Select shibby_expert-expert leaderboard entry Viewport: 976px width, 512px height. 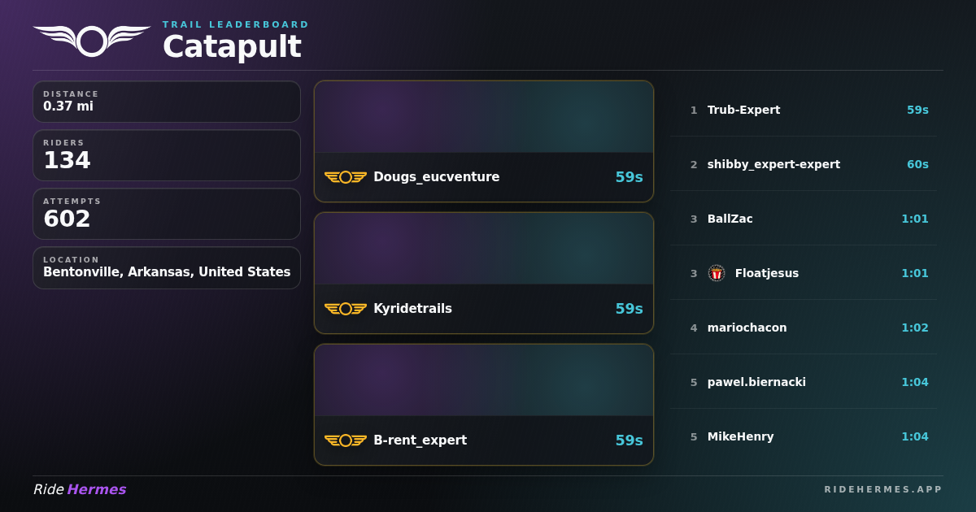804,164
